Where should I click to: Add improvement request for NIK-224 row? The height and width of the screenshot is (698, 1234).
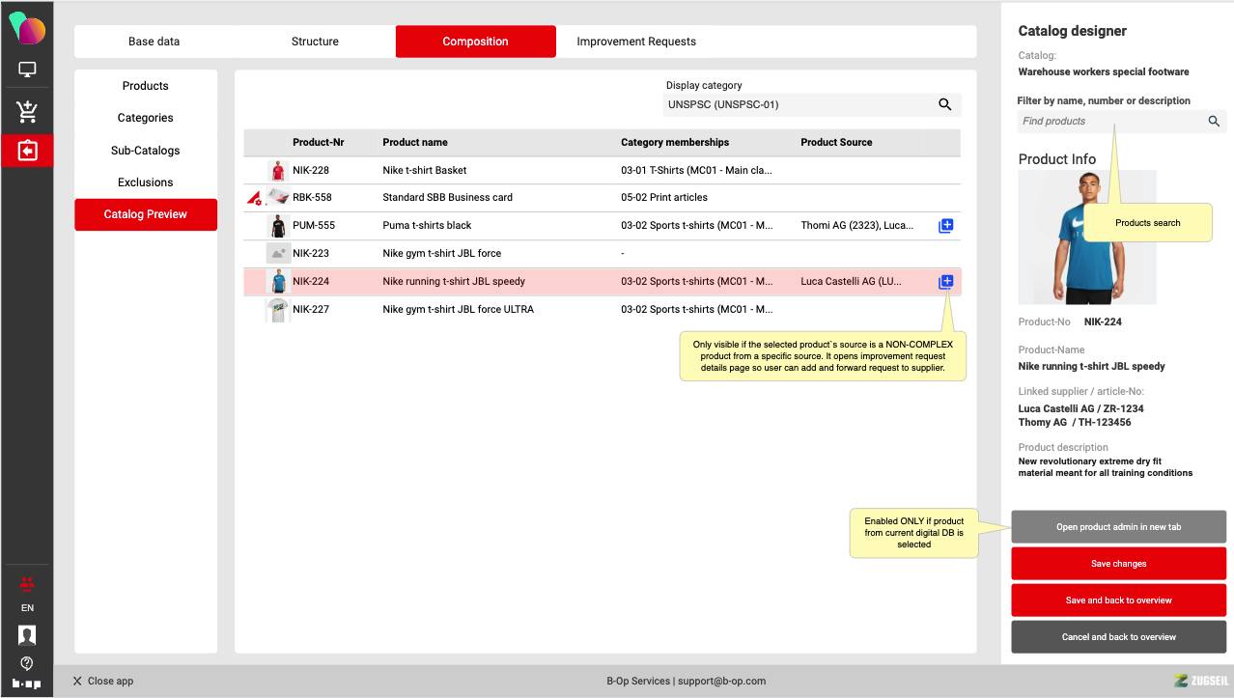tap(945, 282)
